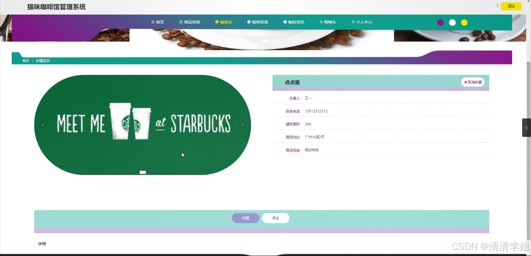The width and height of the screenshot is (531, 256).
Task: Open the 个人中心 menu item
Action: pyautogui.click(x=362, y=22)
